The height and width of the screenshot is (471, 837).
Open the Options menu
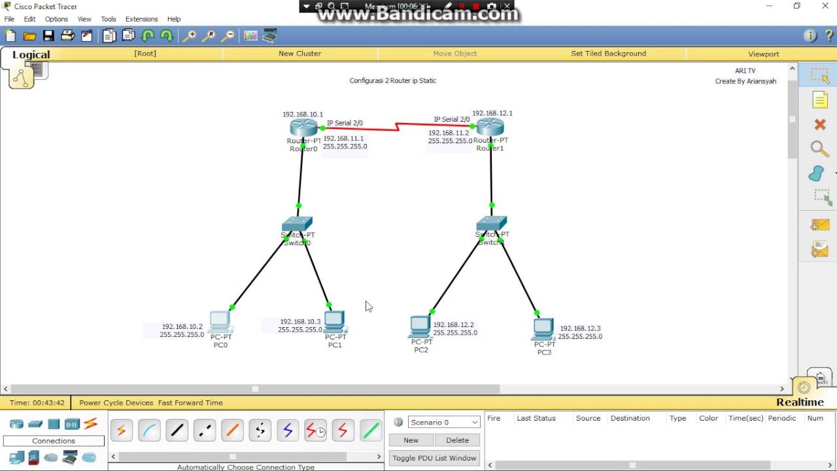coord(56,19)
